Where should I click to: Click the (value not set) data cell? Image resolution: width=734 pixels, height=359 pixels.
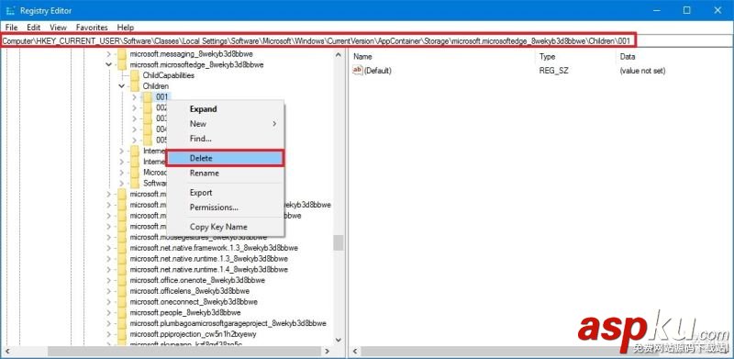642,71
